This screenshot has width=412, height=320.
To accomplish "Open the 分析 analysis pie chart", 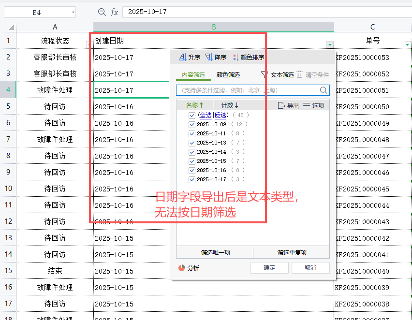I will [x=189, y=268].
